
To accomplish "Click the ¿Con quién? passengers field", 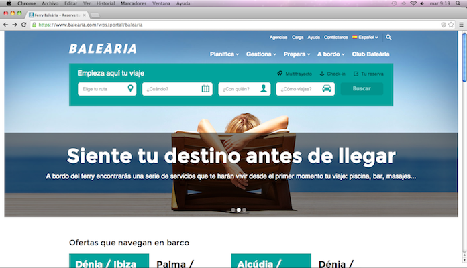I will 244,89.
